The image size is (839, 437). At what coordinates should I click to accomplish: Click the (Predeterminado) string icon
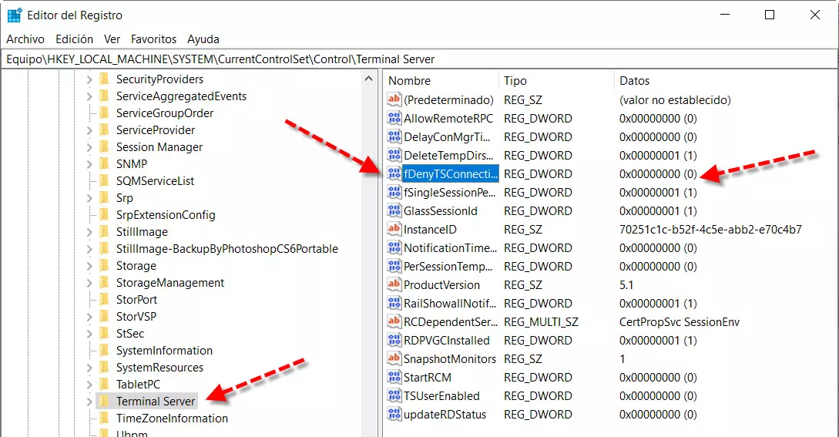tap(394, 99)
